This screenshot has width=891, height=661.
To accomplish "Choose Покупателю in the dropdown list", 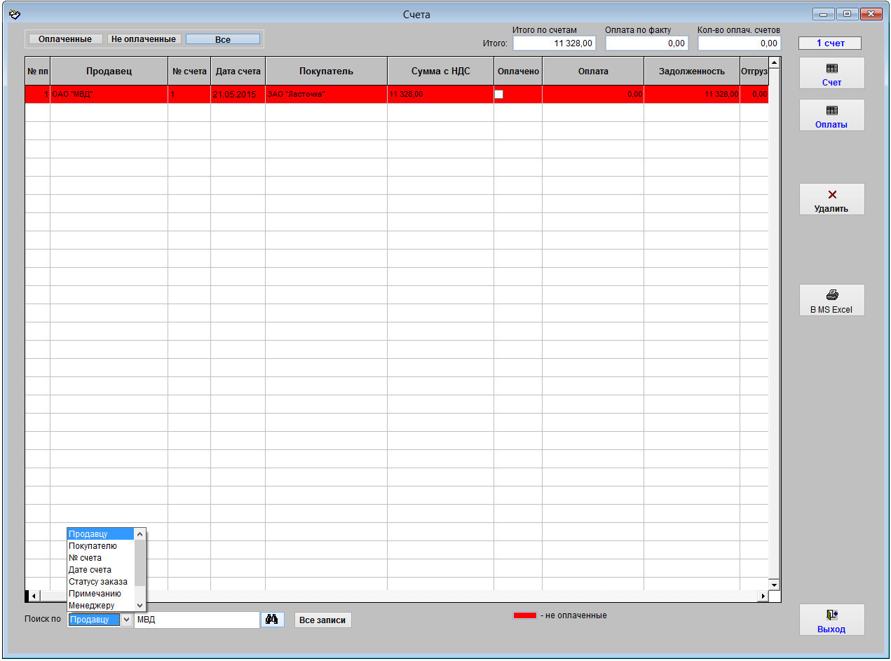I will tap(101, 546).
